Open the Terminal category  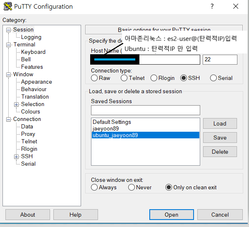tap(24, 45)
